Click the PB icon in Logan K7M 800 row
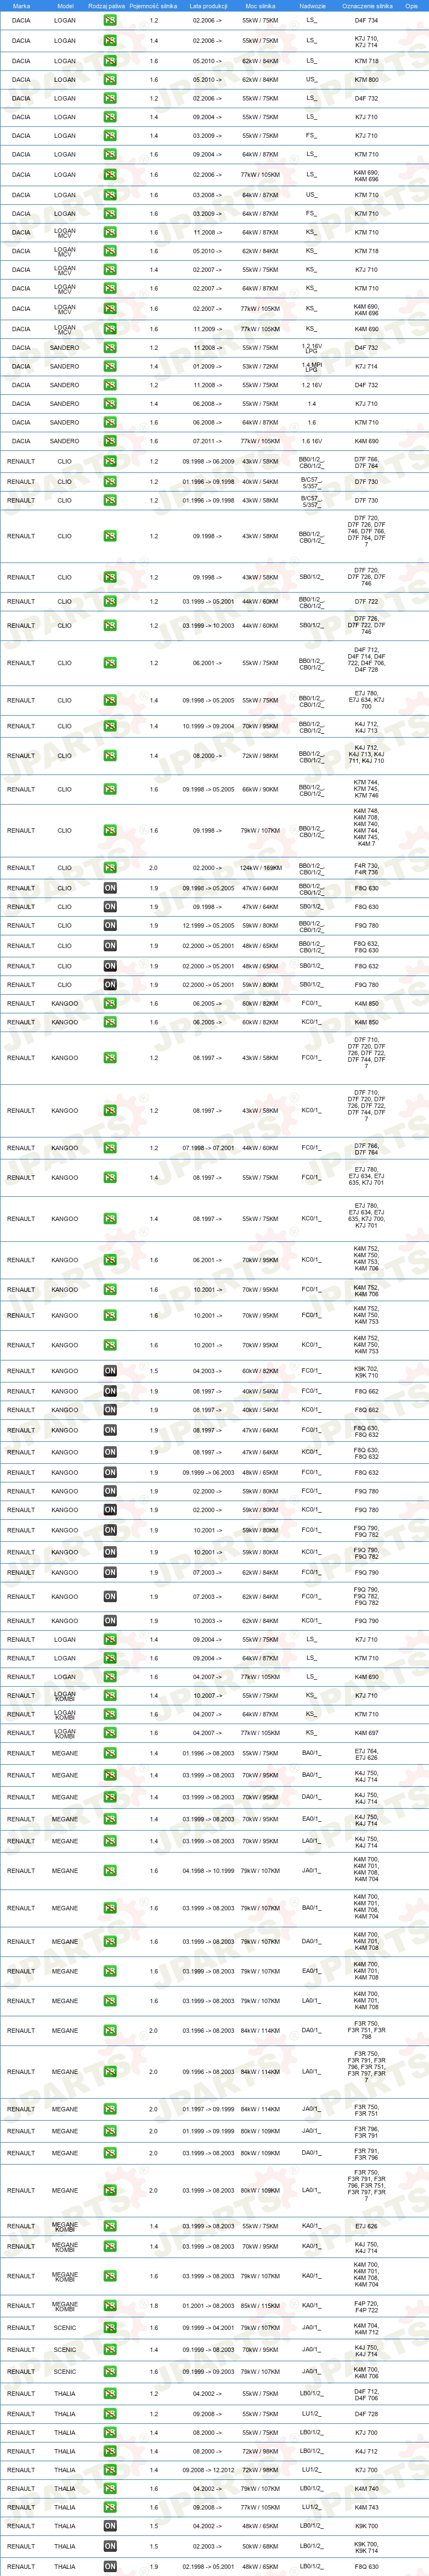Screen dimensions: 429x2576 click(110, 79)
